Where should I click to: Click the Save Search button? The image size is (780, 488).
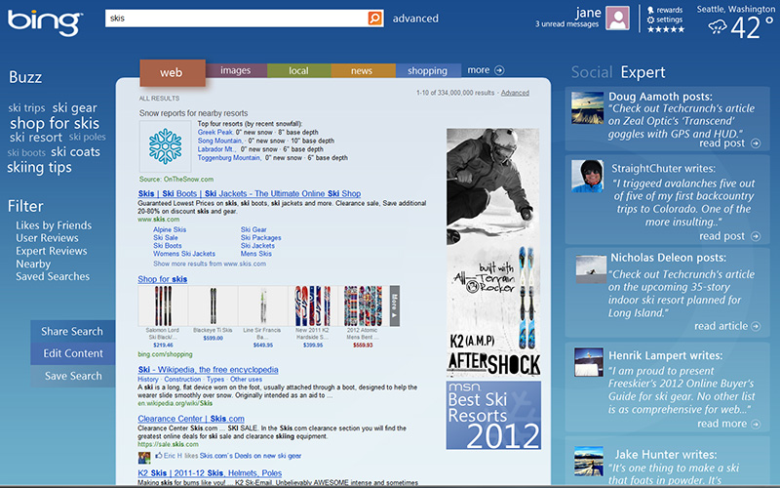[72, 376]
